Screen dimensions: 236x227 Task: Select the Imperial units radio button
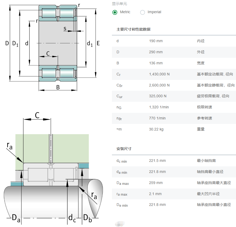tap(142, 12)
